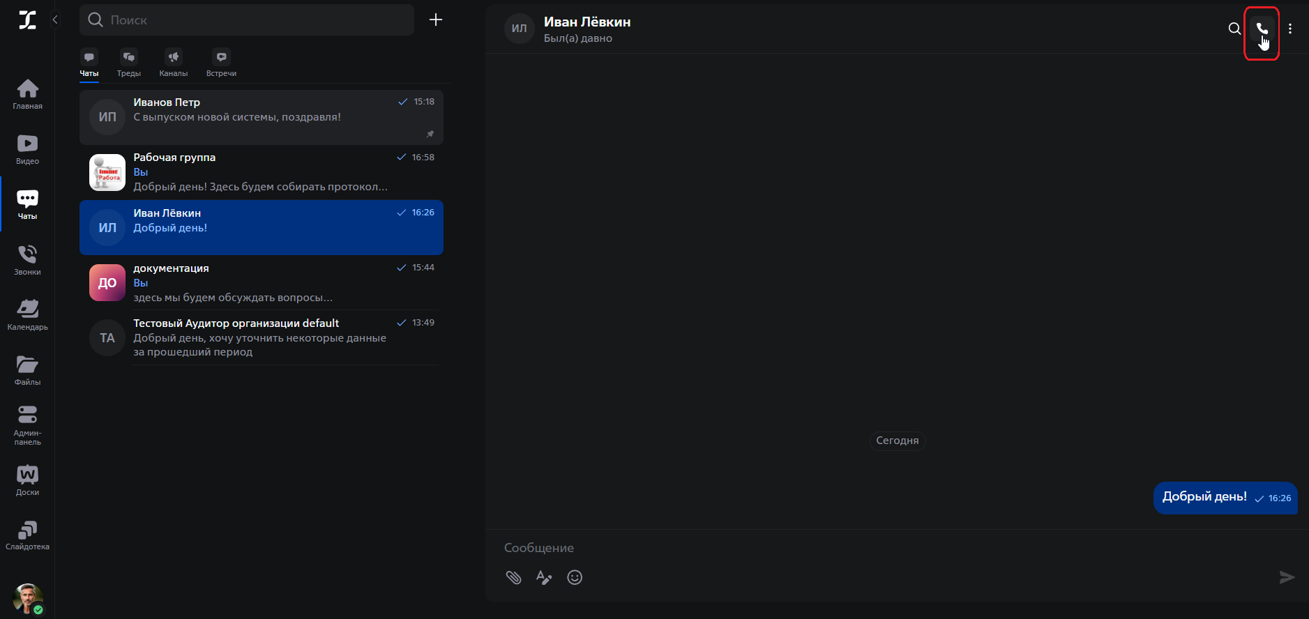Open the Звонки section in the sidebar
This screenshot has height=619, width=1309.
point(27,260)
